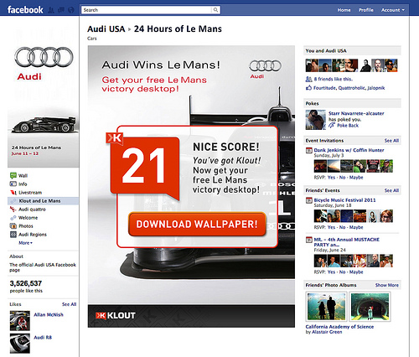Click the calendar icon next to Dank Jenkins event

pyautogui.click(x=309, y=151)
